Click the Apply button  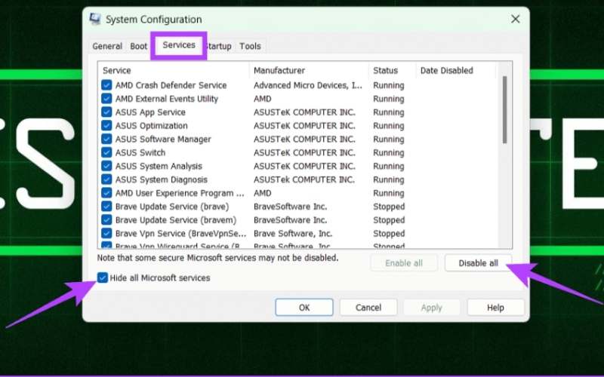click(431, 308)
